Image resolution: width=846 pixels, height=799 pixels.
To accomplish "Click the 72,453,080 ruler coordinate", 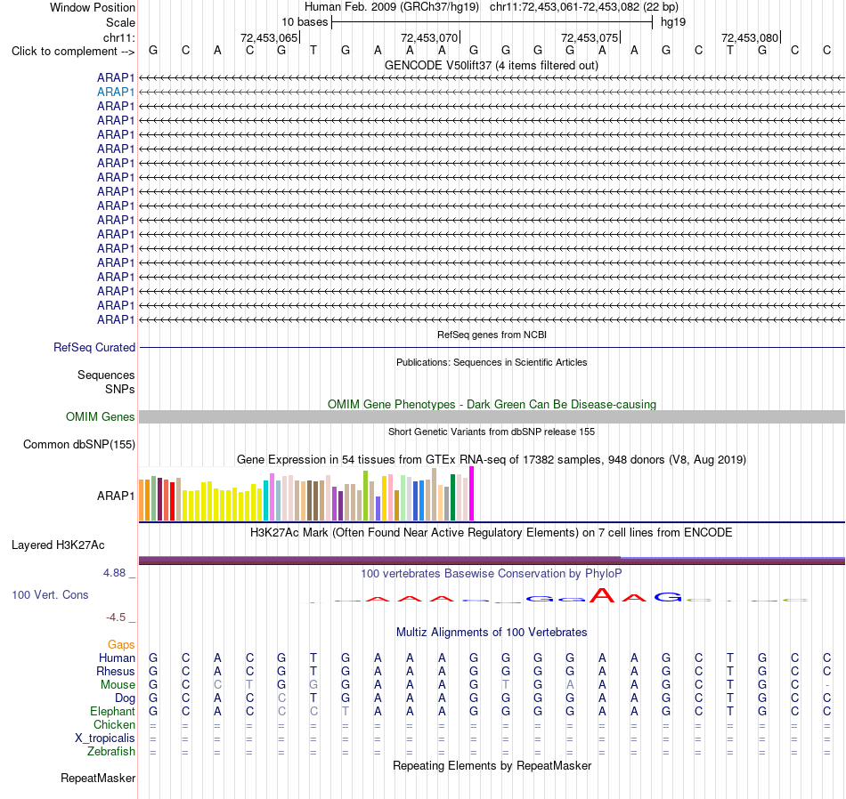I will 750,37.
